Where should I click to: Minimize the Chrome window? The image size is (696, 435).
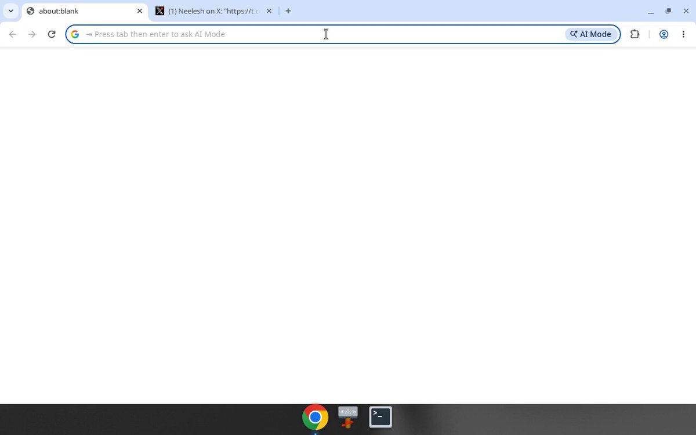651,11
